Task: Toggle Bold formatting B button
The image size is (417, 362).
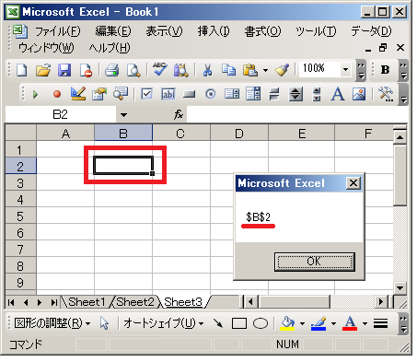Action: pos(385,70)
